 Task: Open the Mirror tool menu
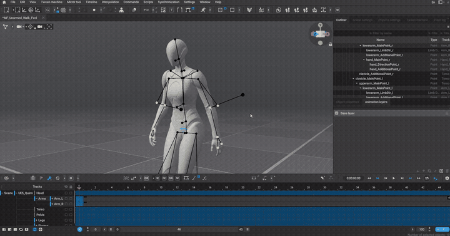coord(74,2)
